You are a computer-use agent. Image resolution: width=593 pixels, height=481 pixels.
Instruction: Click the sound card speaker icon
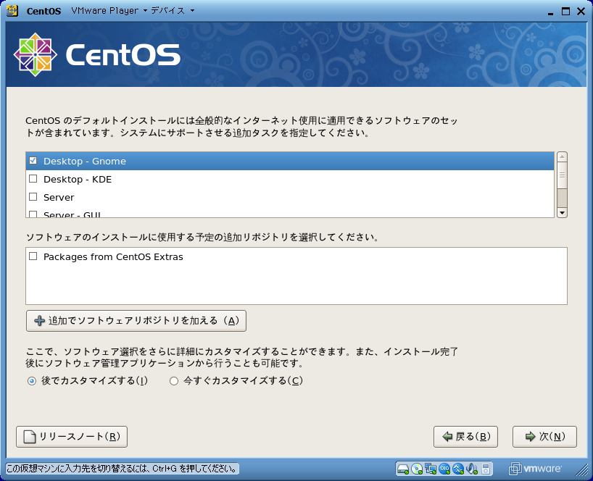(x=472, y=469)
